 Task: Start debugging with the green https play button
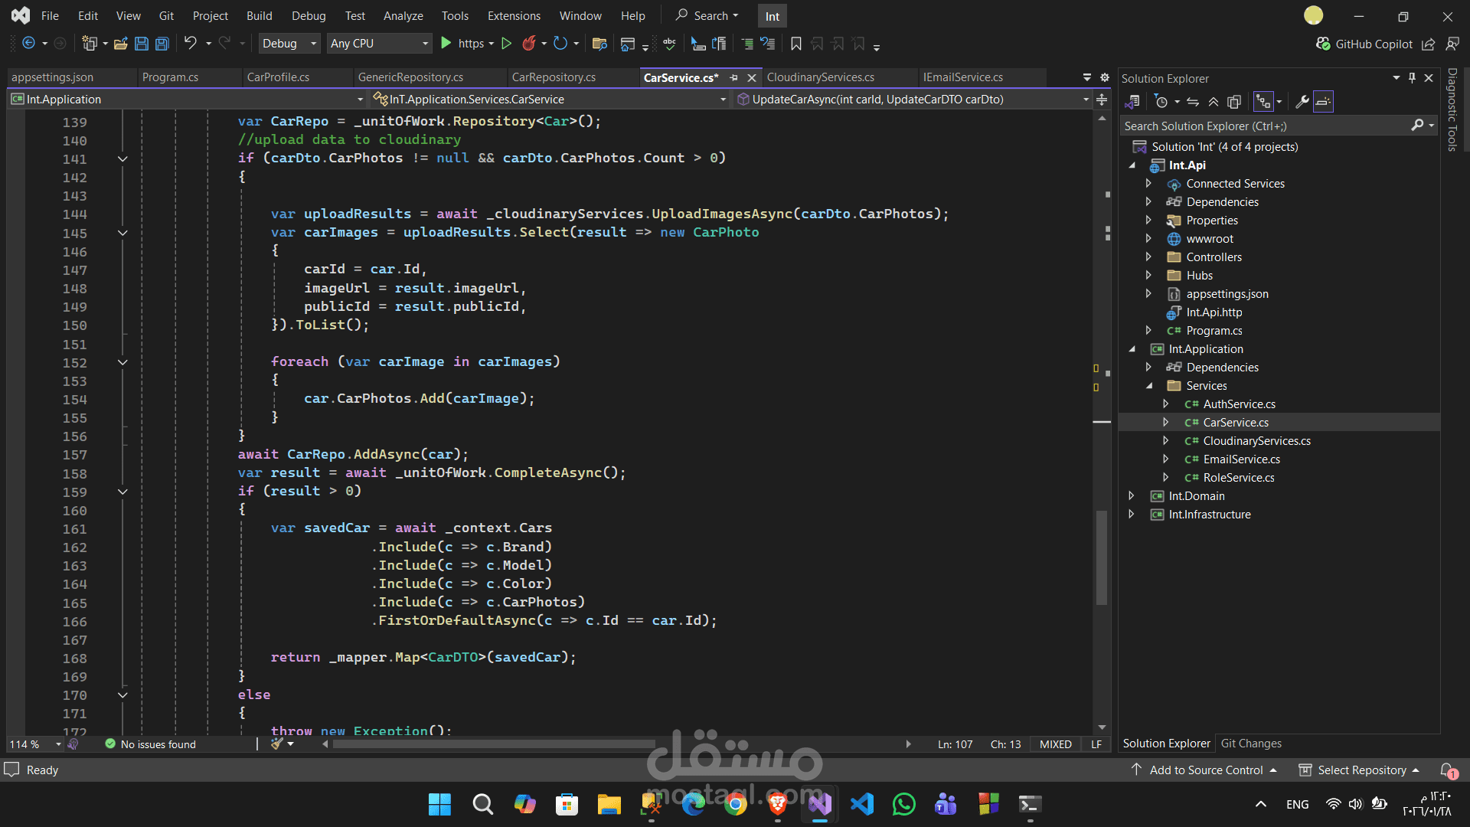(x=446, y=44)
